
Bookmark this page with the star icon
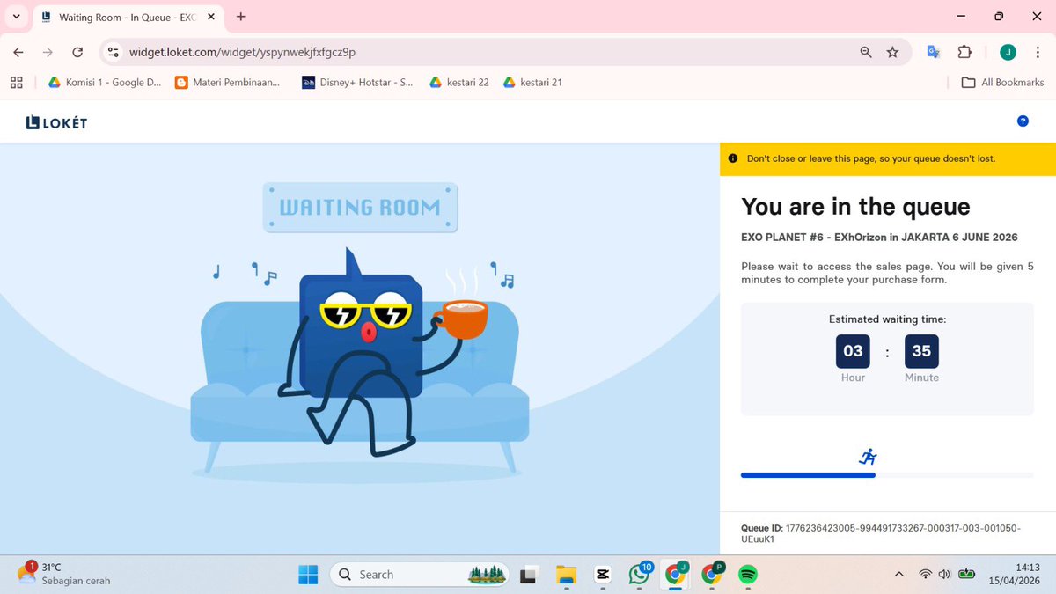pyautogui.click(x=892, y=53)
